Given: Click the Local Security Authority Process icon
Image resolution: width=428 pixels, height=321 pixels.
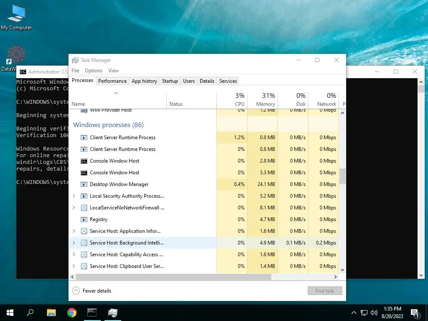Looking at the screenshot, I should coord(84,196).
